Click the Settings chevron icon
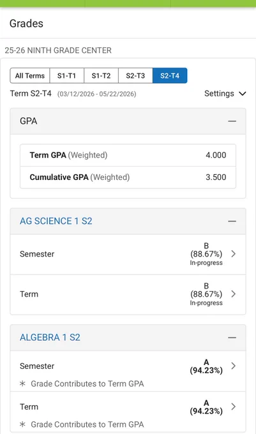This screenshot has height=434, width=256. pyautogui.click(x=243, y=94)
